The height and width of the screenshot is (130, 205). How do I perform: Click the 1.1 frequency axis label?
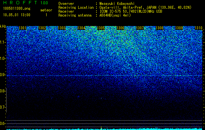tap(3, 42)
